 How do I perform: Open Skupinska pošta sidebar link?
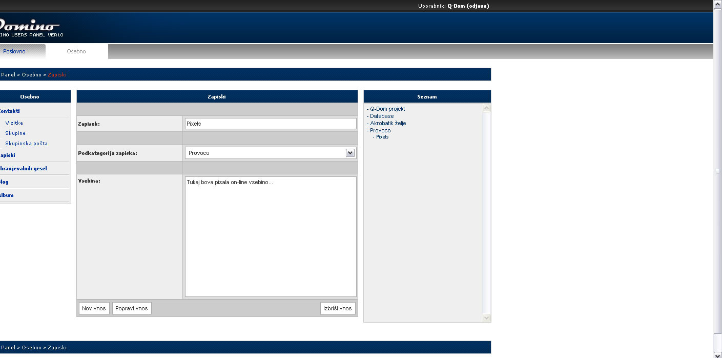pos(26,144)
